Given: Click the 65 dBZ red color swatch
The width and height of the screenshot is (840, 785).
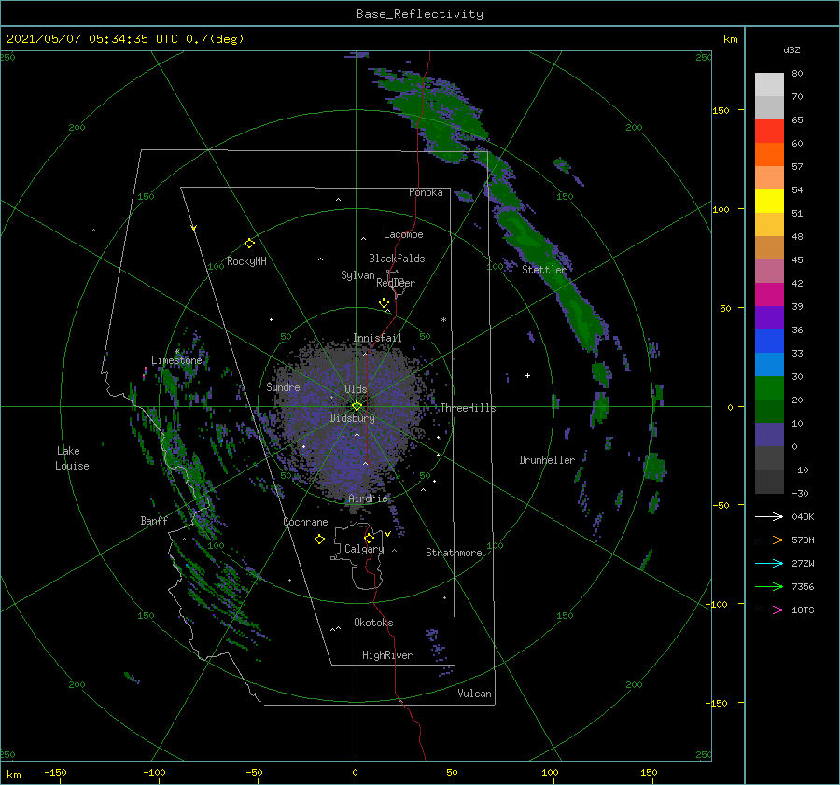Looking at the screenshot, I should [769, 131].
